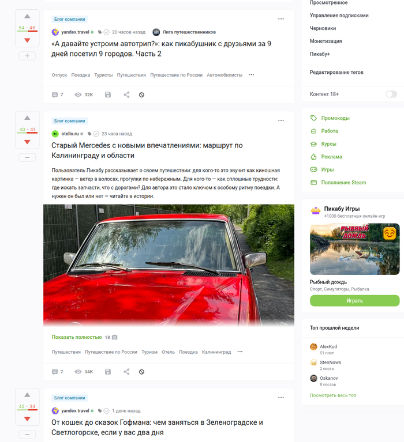Hide the autotrip post with block icon
This screenshot has height=442, width=404.
click(142, 95)
